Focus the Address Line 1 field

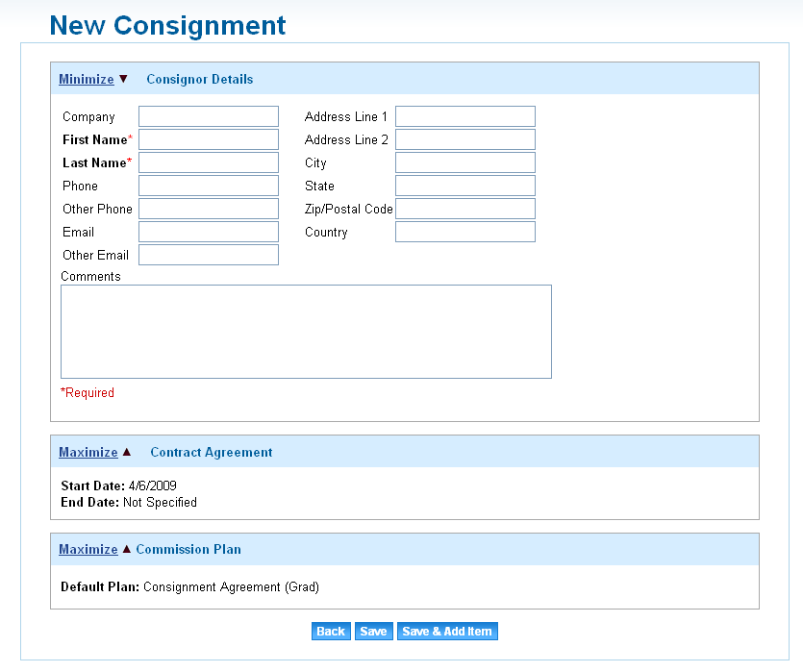click(x=465, y=116)
